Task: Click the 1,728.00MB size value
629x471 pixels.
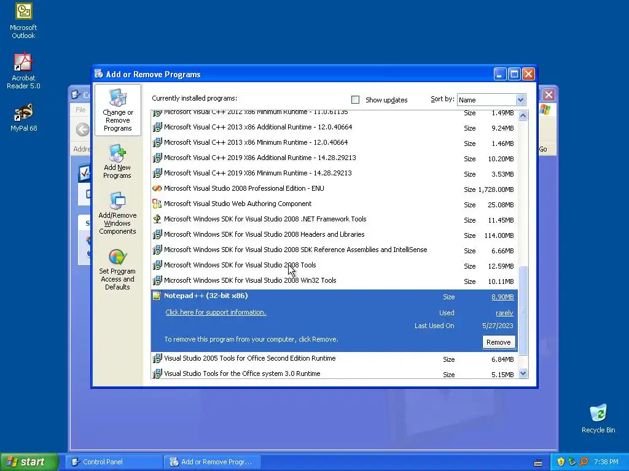Action: tap(496, 190)
